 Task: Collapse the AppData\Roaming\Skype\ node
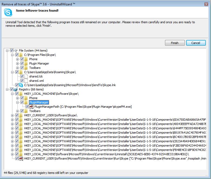point(12,72)
